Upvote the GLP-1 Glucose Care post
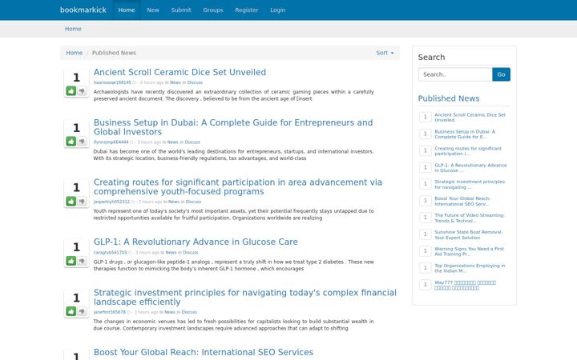Screen dimensions: 577x360 coord(71,261)
